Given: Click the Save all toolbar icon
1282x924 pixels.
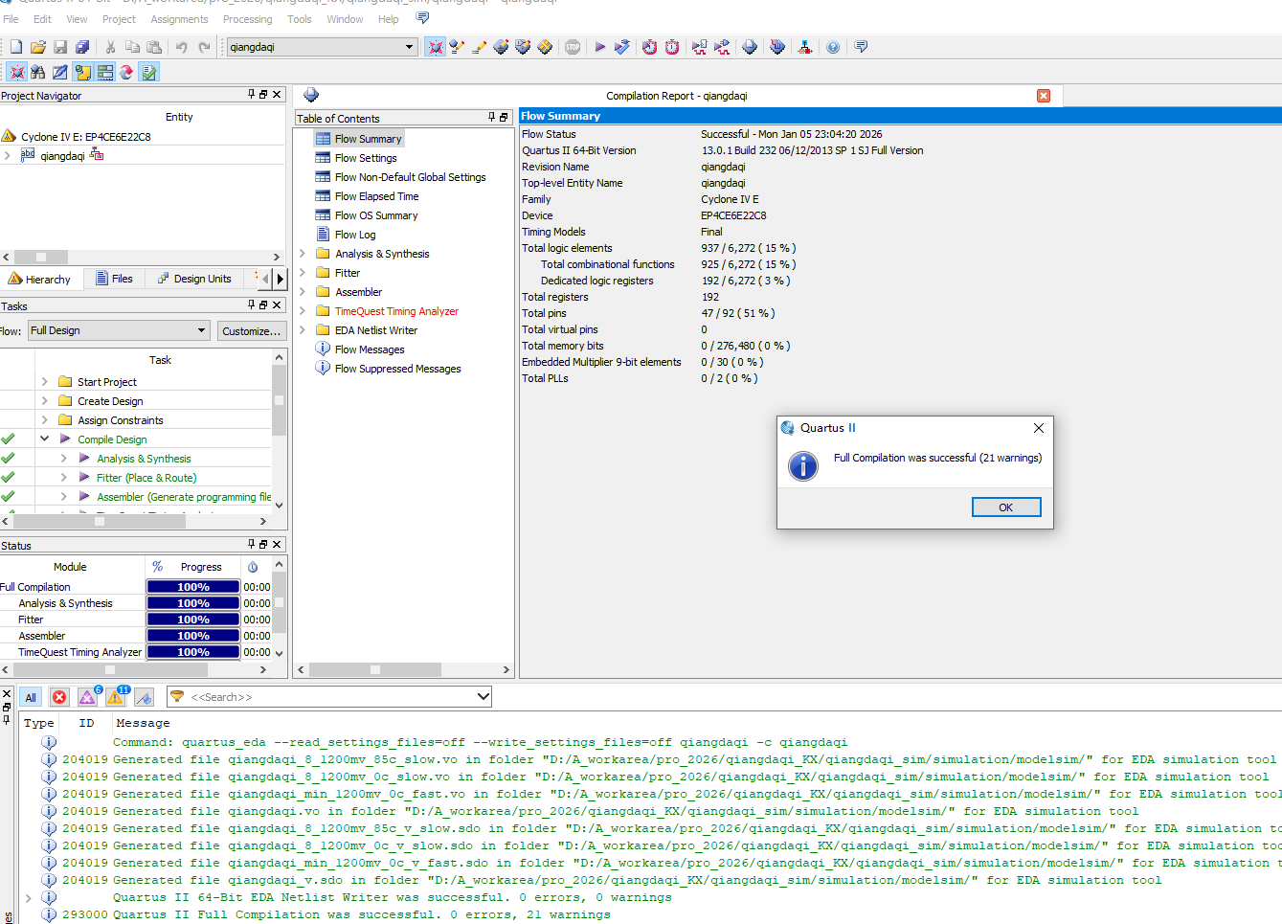Looking at the screenshot, I should [82, 47].
